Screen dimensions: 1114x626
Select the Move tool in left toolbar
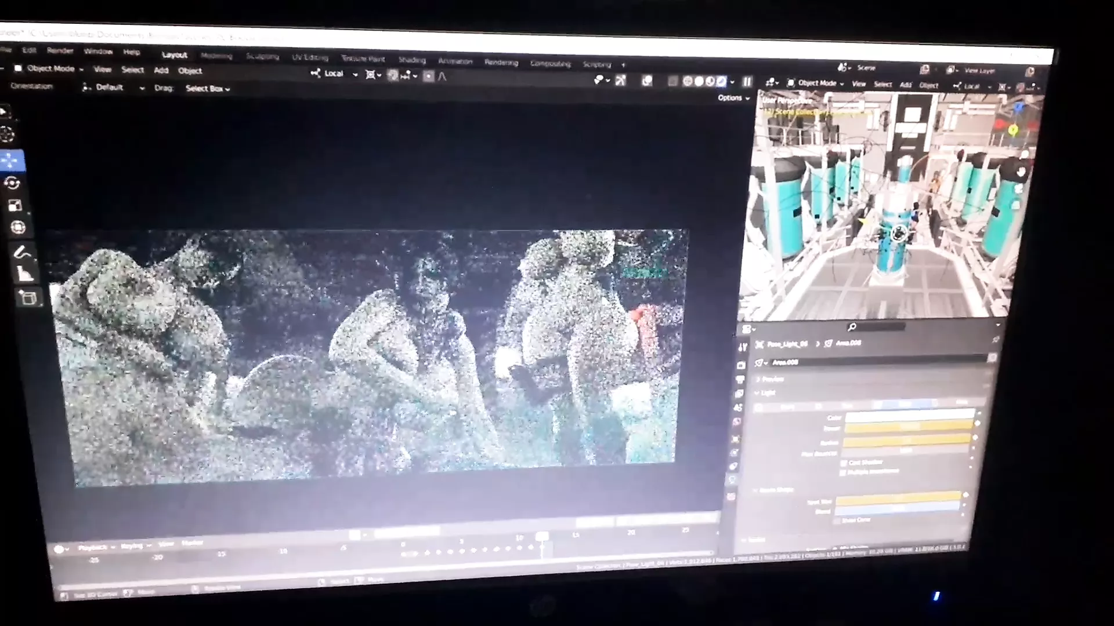pyautogui.click(x=10, y=161)
